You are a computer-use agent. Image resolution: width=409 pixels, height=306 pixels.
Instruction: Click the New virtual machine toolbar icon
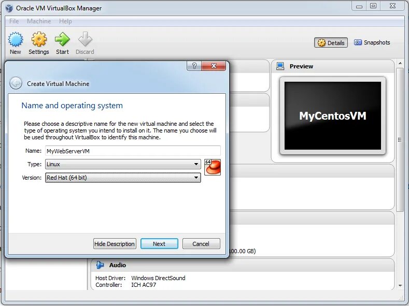[16, 43]
